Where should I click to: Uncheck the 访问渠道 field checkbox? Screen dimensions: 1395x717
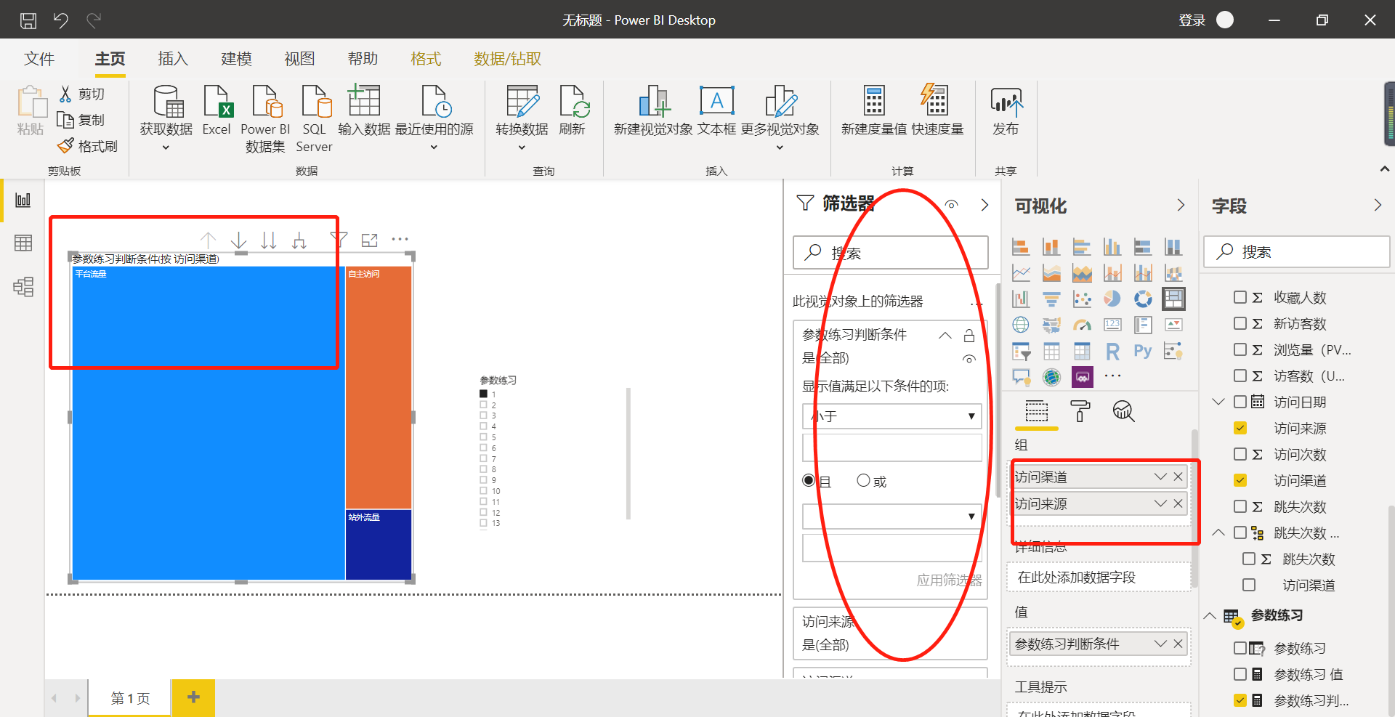[x=1240, y=480]
